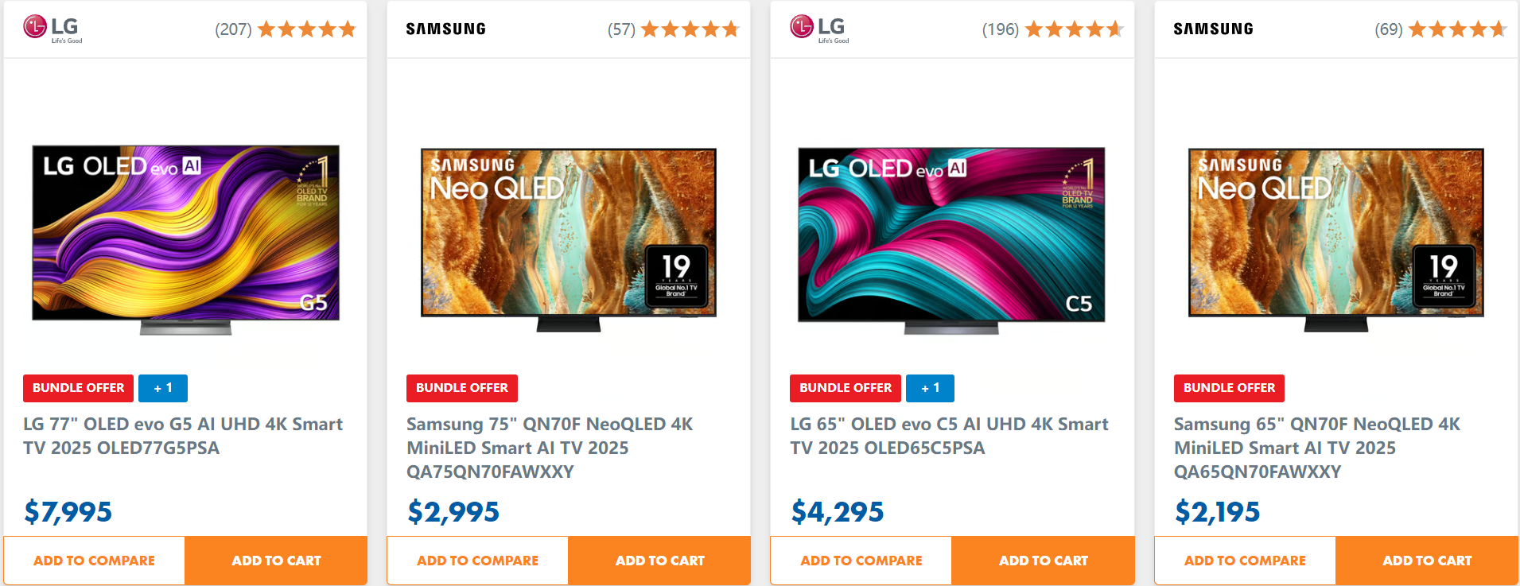The height and width of the screenshot is (586, 1520).
Task: Add LG 77" OLED G5 to cart
Action: [x=276, y=561]
